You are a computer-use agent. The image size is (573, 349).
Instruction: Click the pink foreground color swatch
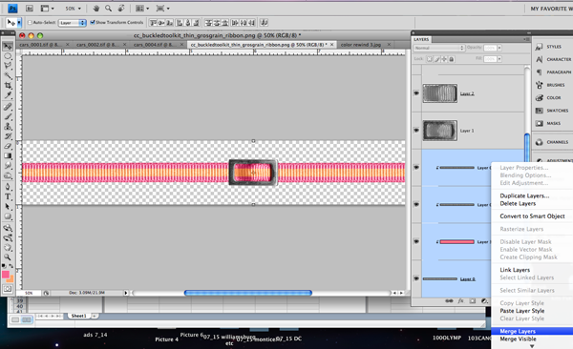point(6,275)
